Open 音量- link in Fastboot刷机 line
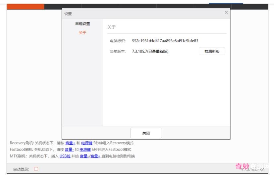The image size is (274, 176). point(69,150)
